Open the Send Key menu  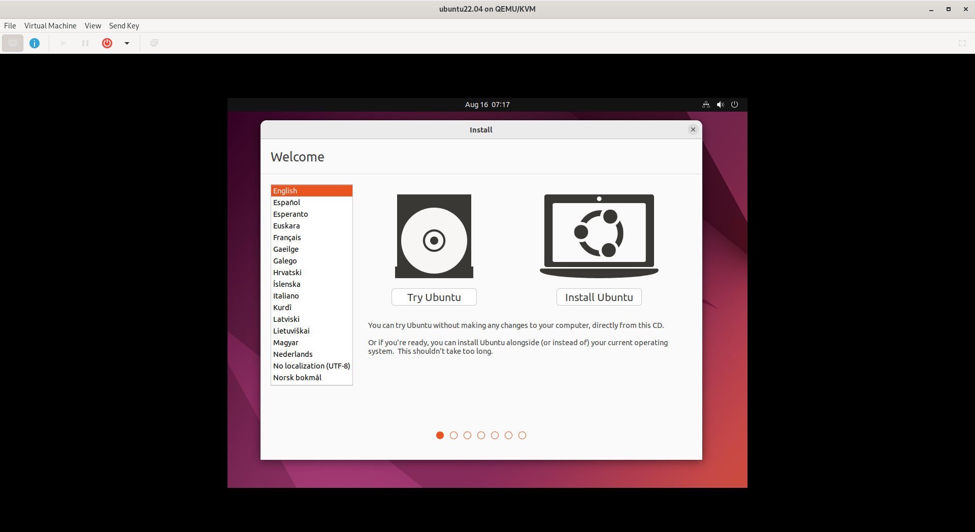coord(124,26)
